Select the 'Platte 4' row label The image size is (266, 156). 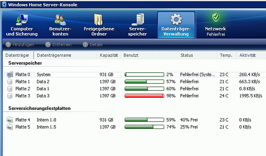[x=23, y=120]
